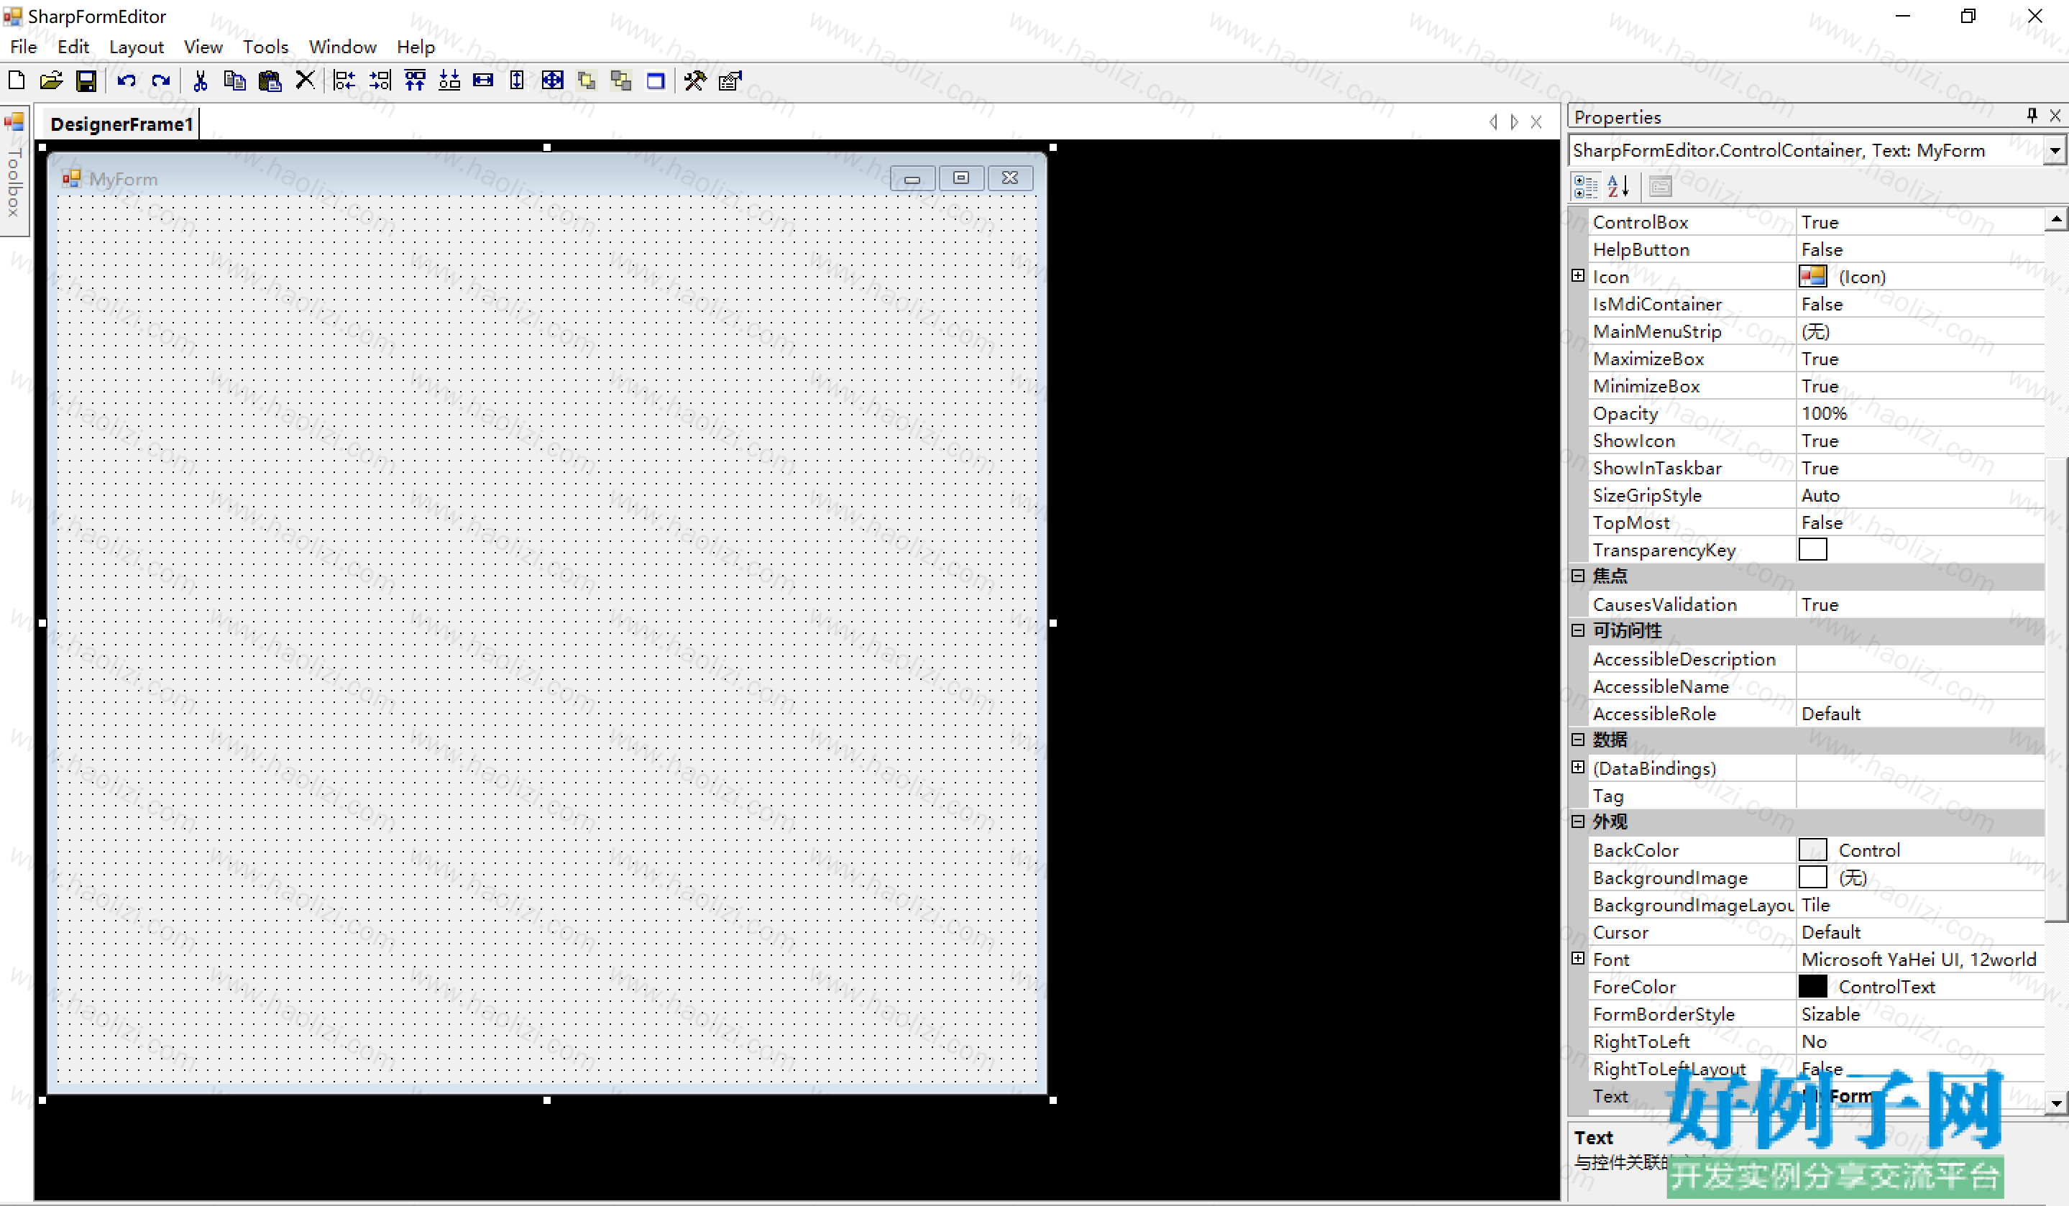The image size is (2069, 1206).
Task: Click the Make Same Height icon
Action: pos(518,80)
